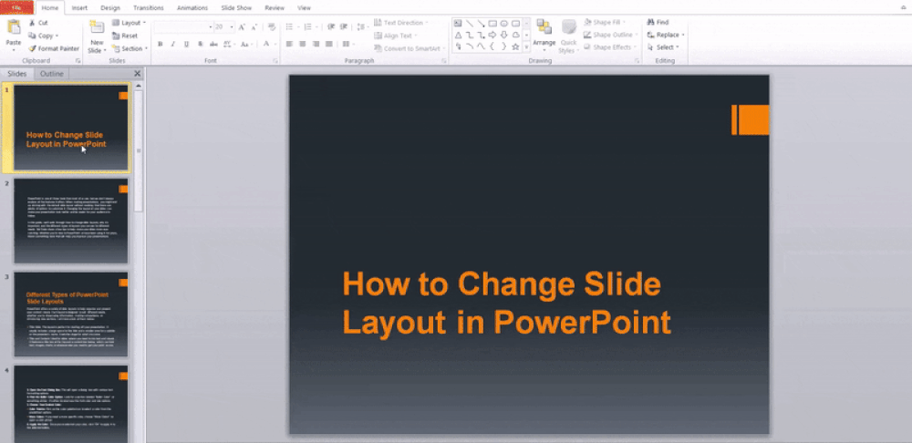Viewport: 912px width, 443px height.
Task: Convert to SmartArt button
Action: (410, 49)
